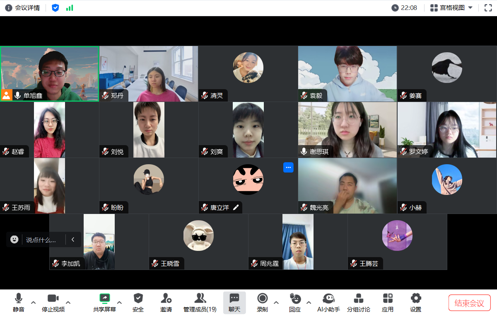Toggle fullscreen mode in top-right corner
The height and width of the screenshot is (316, 497).
(x=488, y=8)
